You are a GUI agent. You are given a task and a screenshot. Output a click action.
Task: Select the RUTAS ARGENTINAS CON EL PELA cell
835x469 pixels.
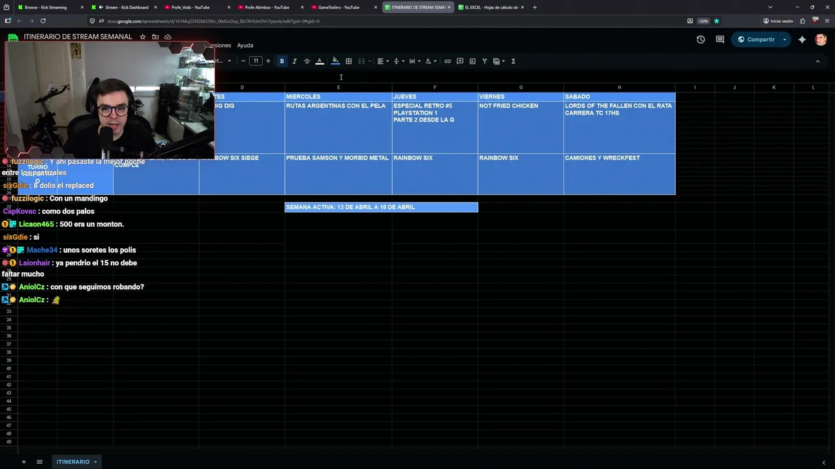click(x=339, y=127)
